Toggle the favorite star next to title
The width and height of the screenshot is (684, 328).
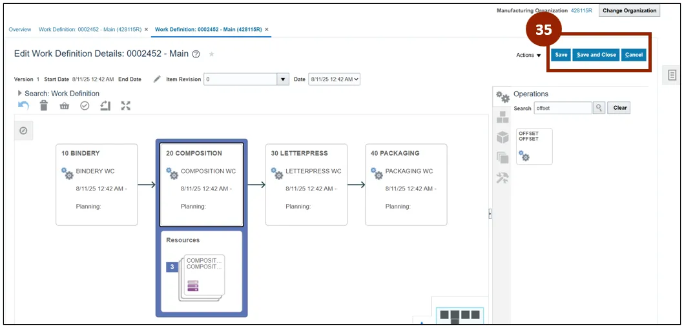211,54
